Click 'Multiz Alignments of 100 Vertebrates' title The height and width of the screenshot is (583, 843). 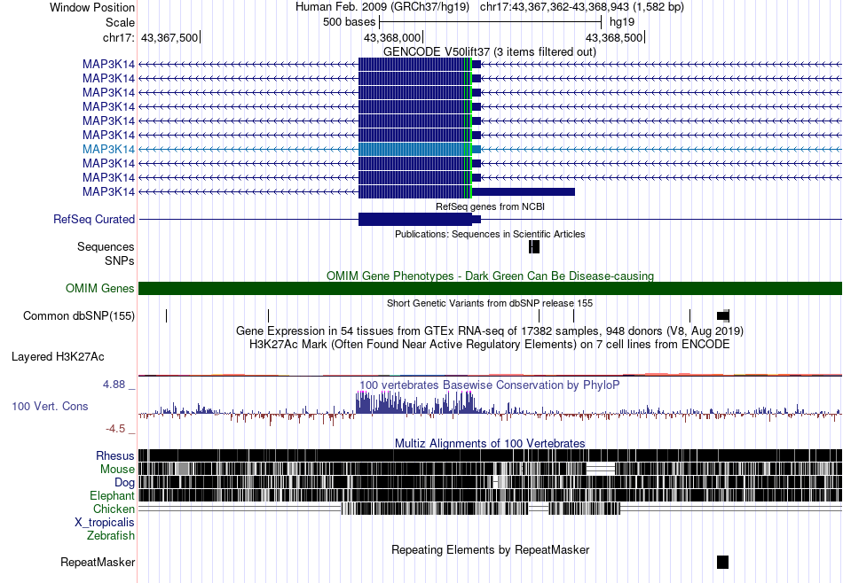coord(490,443)
